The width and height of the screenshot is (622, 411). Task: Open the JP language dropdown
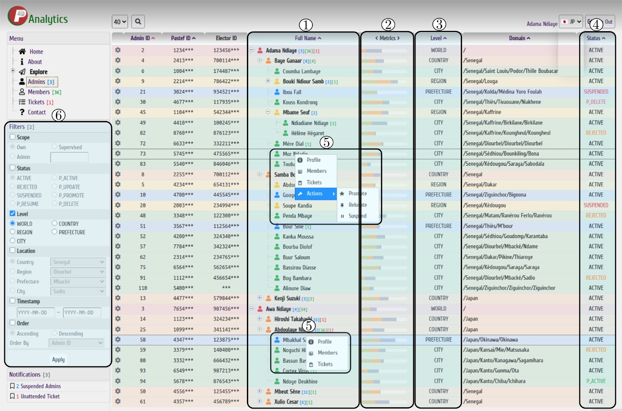[570, 22]
